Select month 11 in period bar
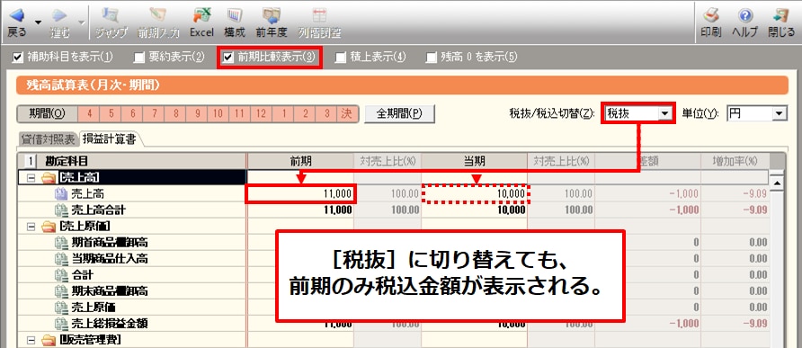Image resolution: width=802 pixels, height=348 pixels. 239,113
